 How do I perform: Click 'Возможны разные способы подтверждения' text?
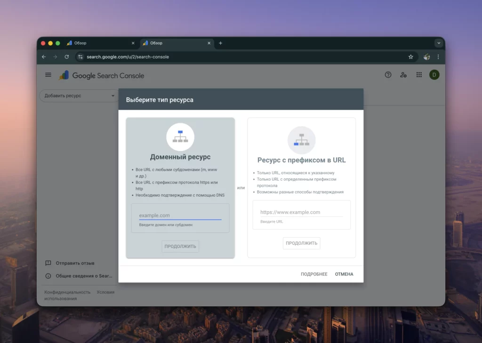(x=300, y=192)
